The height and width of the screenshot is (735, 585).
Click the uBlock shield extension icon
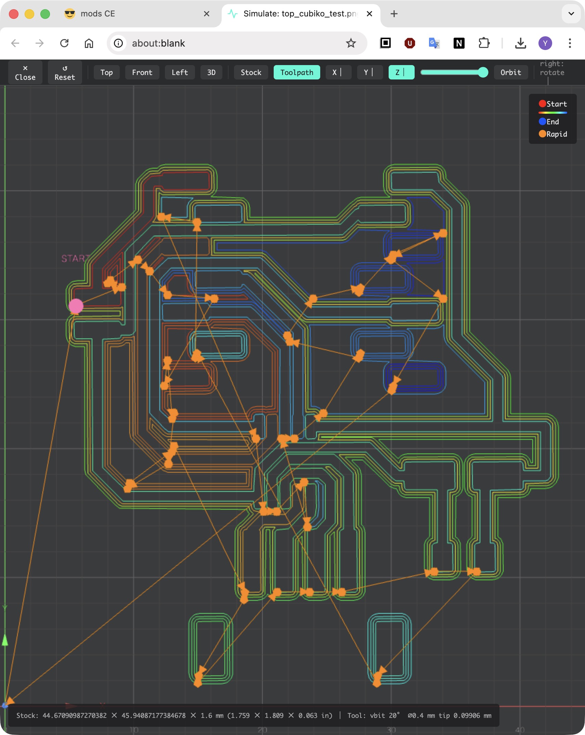409,43
